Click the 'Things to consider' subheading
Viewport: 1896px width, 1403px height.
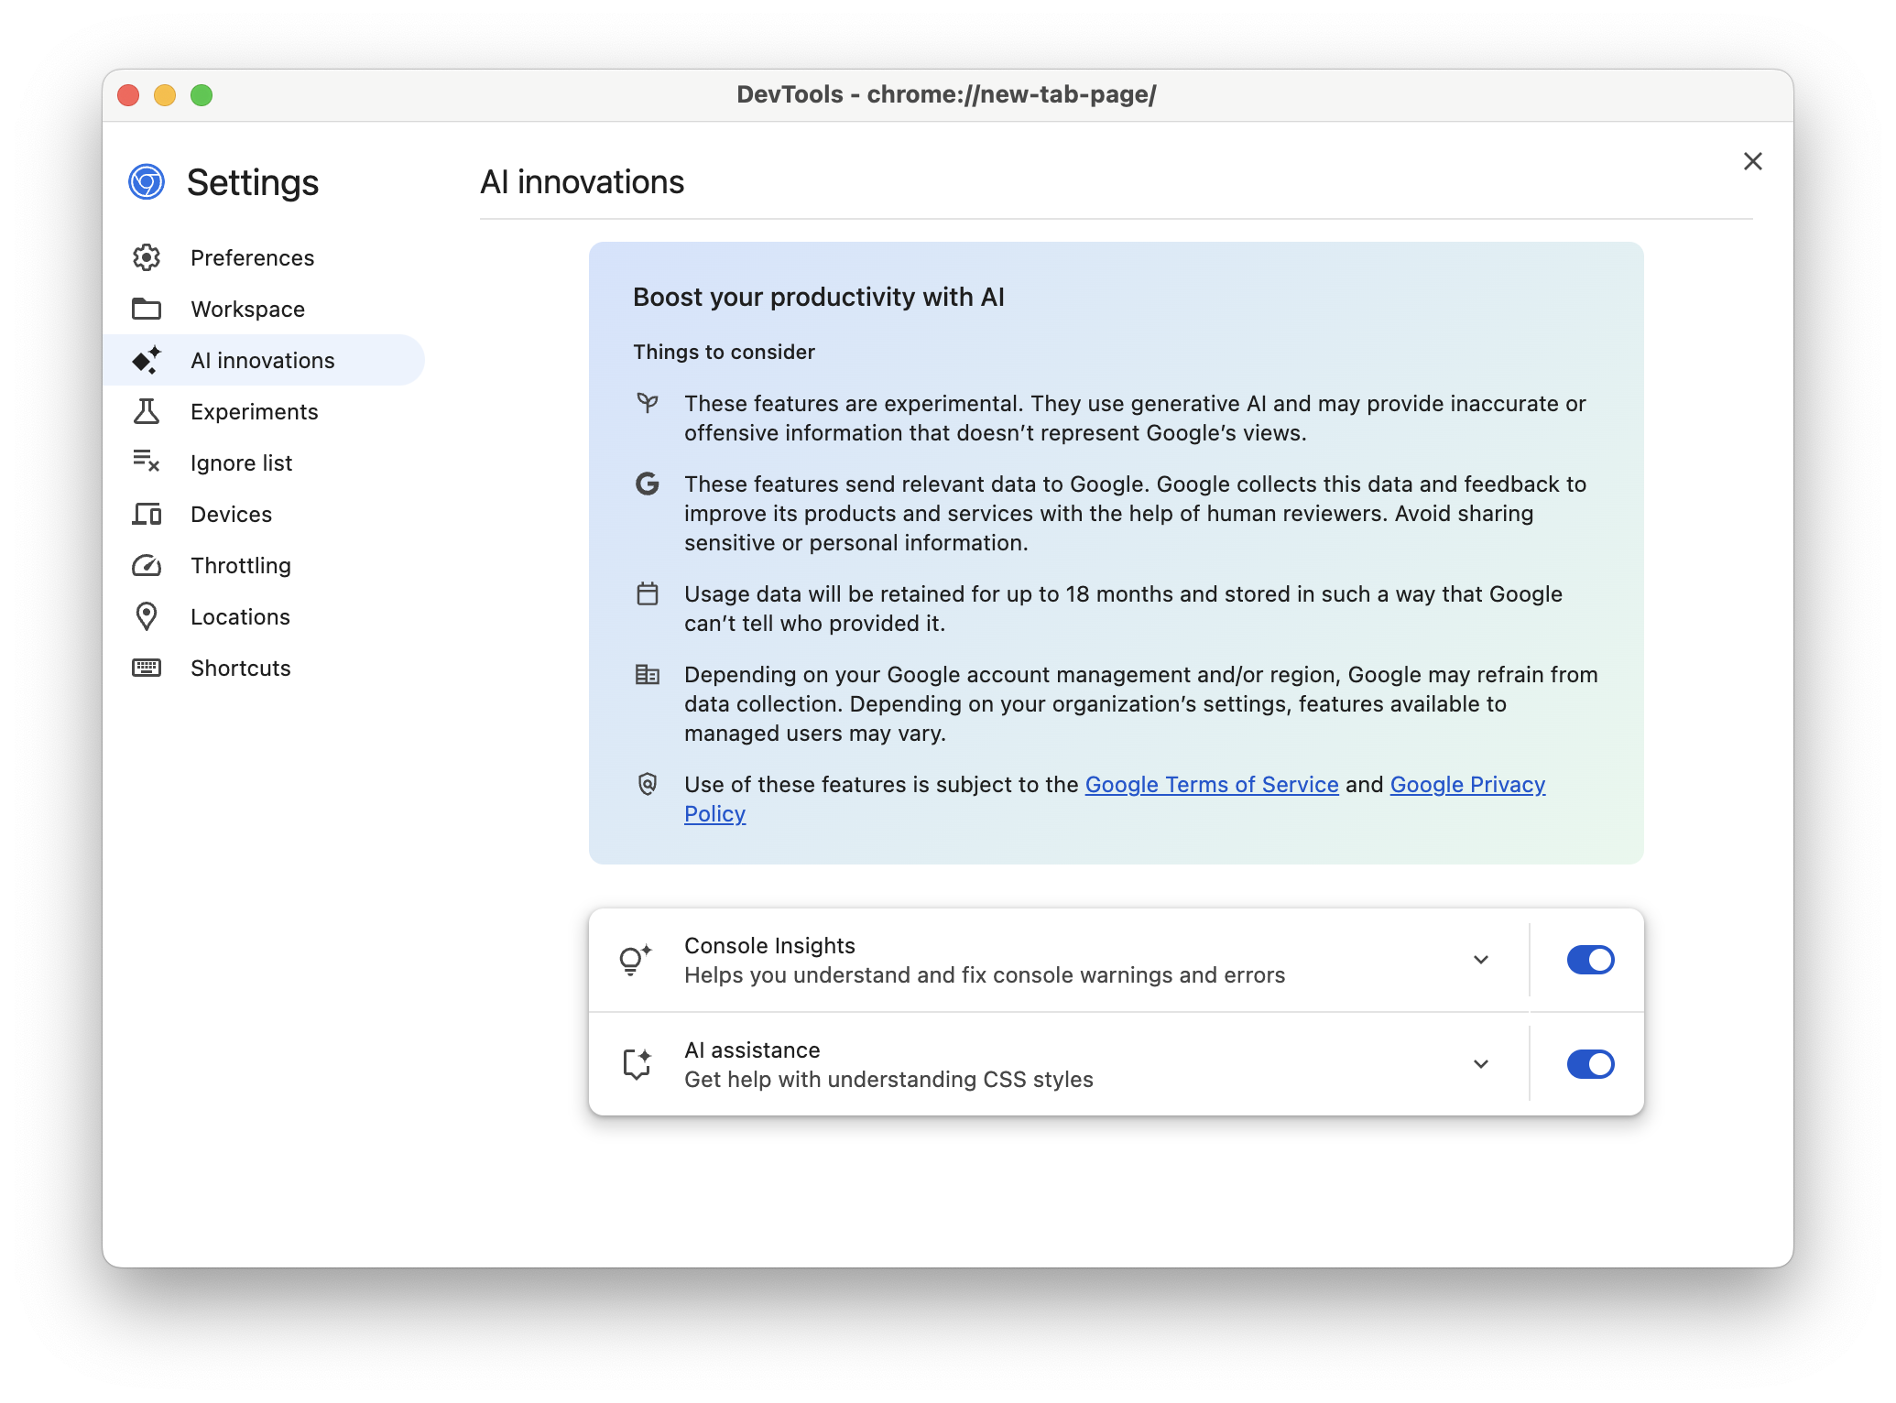click(x=724, y=353)
